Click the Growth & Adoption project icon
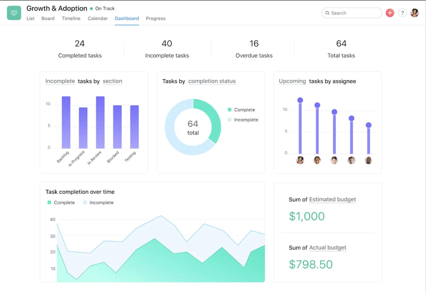 tap(14, 13)
